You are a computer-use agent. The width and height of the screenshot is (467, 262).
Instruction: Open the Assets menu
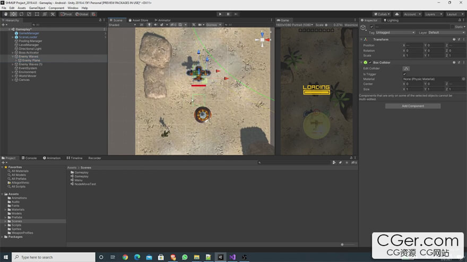tap(22, 8)
